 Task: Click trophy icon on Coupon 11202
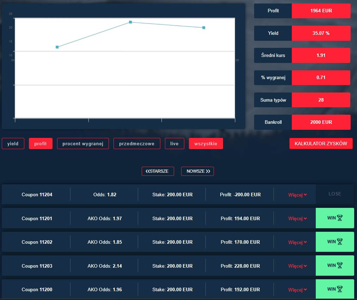[340, 241]
